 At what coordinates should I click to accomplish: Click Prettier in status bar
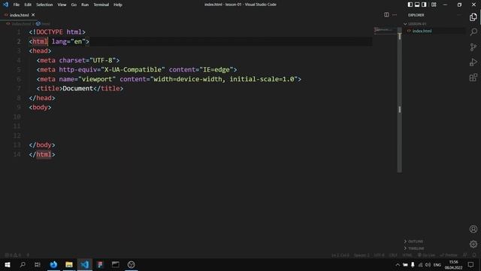449,255
